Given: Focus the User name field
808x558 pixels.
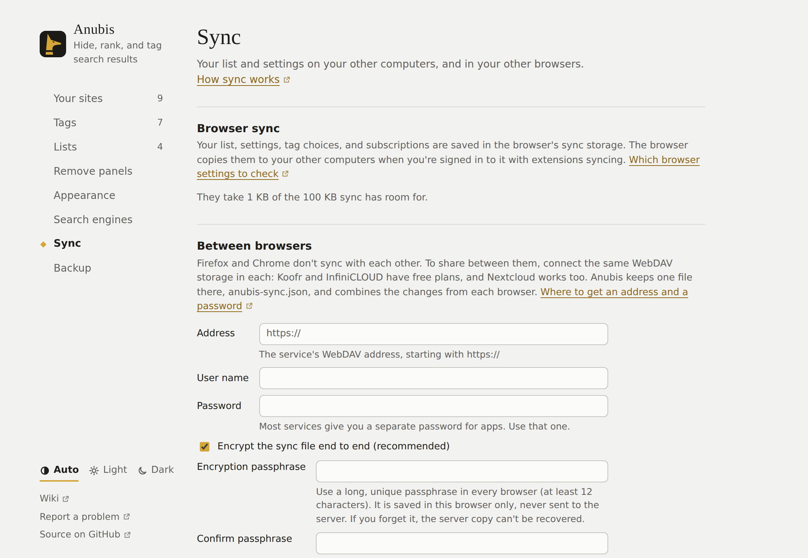Looking at the screenshot, I should pos(433,378).
